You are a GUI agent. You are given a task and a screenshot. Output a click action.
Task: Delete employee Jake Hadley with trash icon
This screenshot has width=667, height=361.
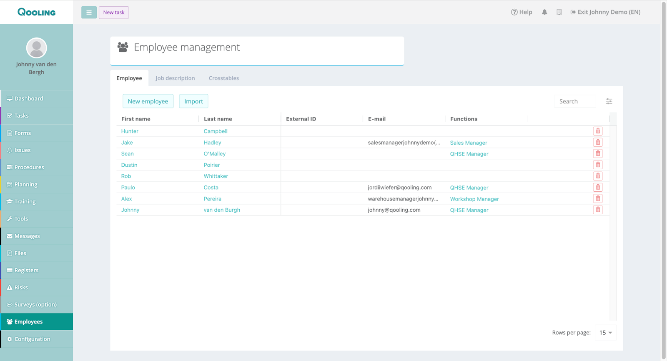(x=598, y=142)
